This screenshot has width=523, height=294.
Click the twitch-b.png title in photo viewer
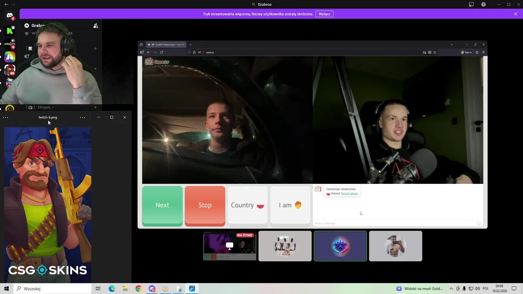48,117
